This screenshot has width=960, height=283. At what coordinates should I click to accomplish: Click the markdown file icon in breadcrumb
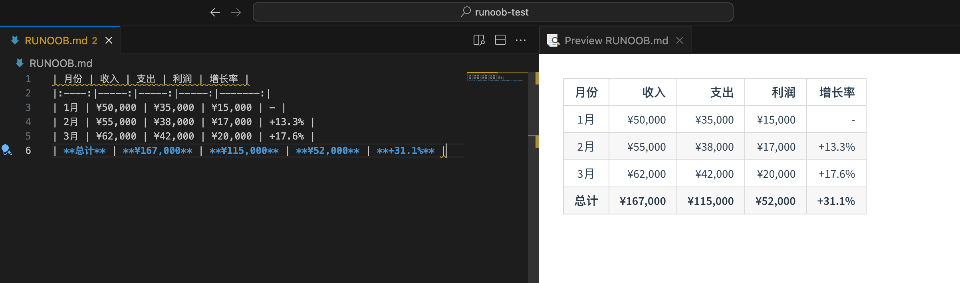click(x=19, y=63)
